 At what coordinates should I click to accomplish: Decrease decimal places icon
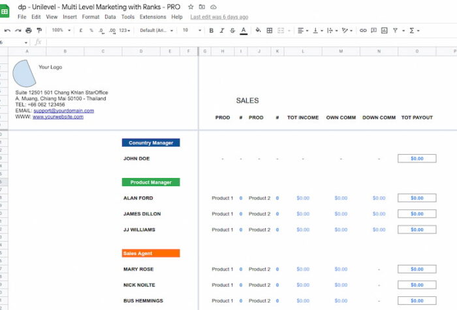(x=101, y=31)
